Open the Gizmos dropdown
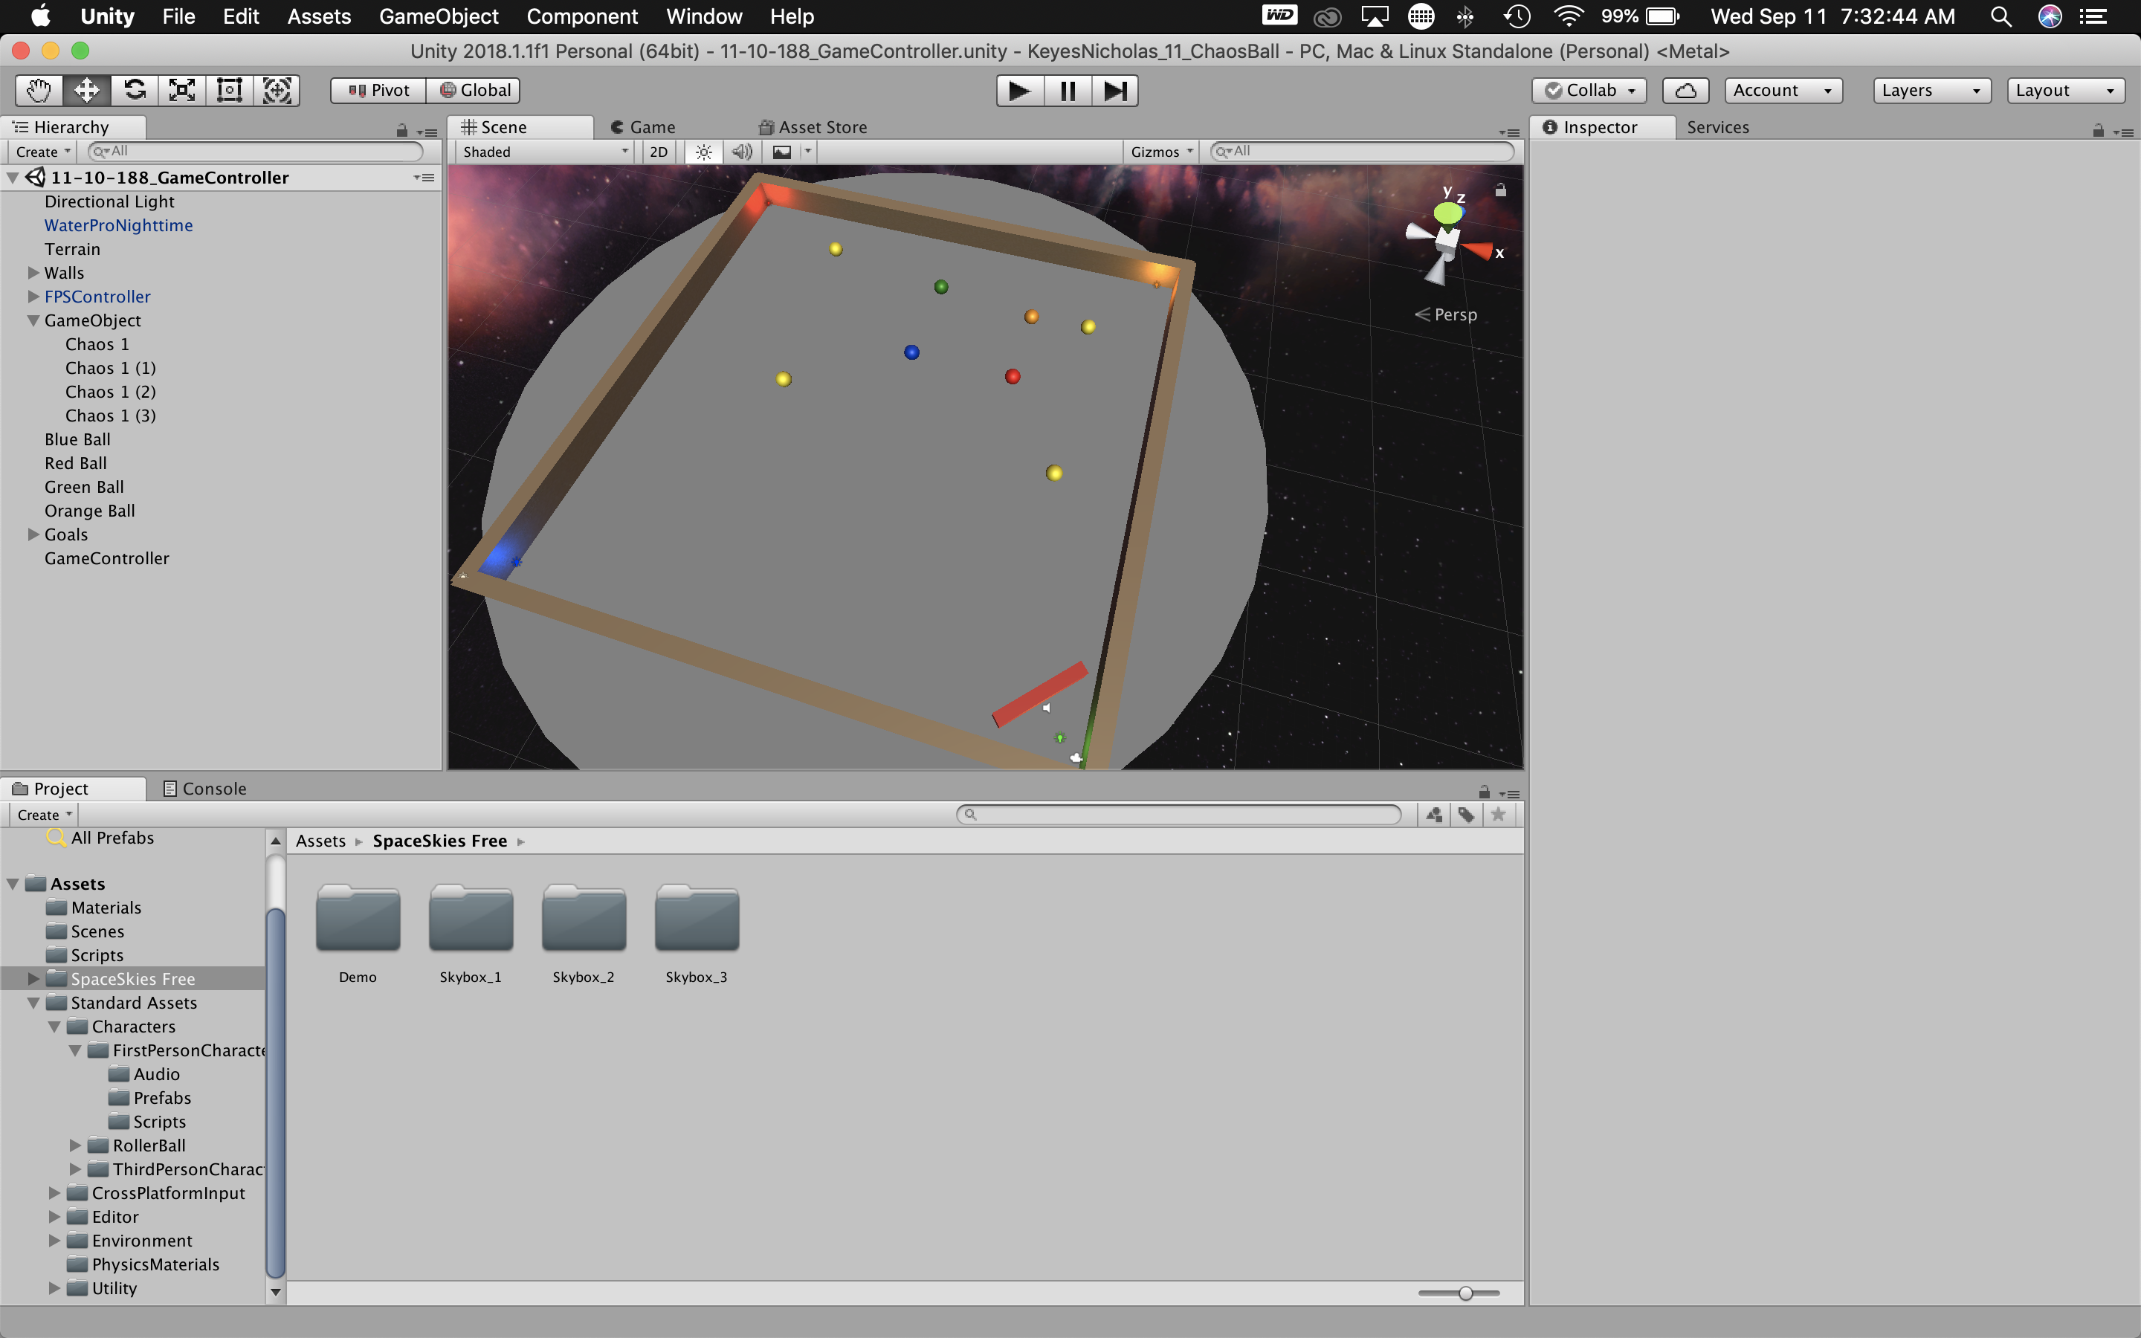 point(1160,152)
